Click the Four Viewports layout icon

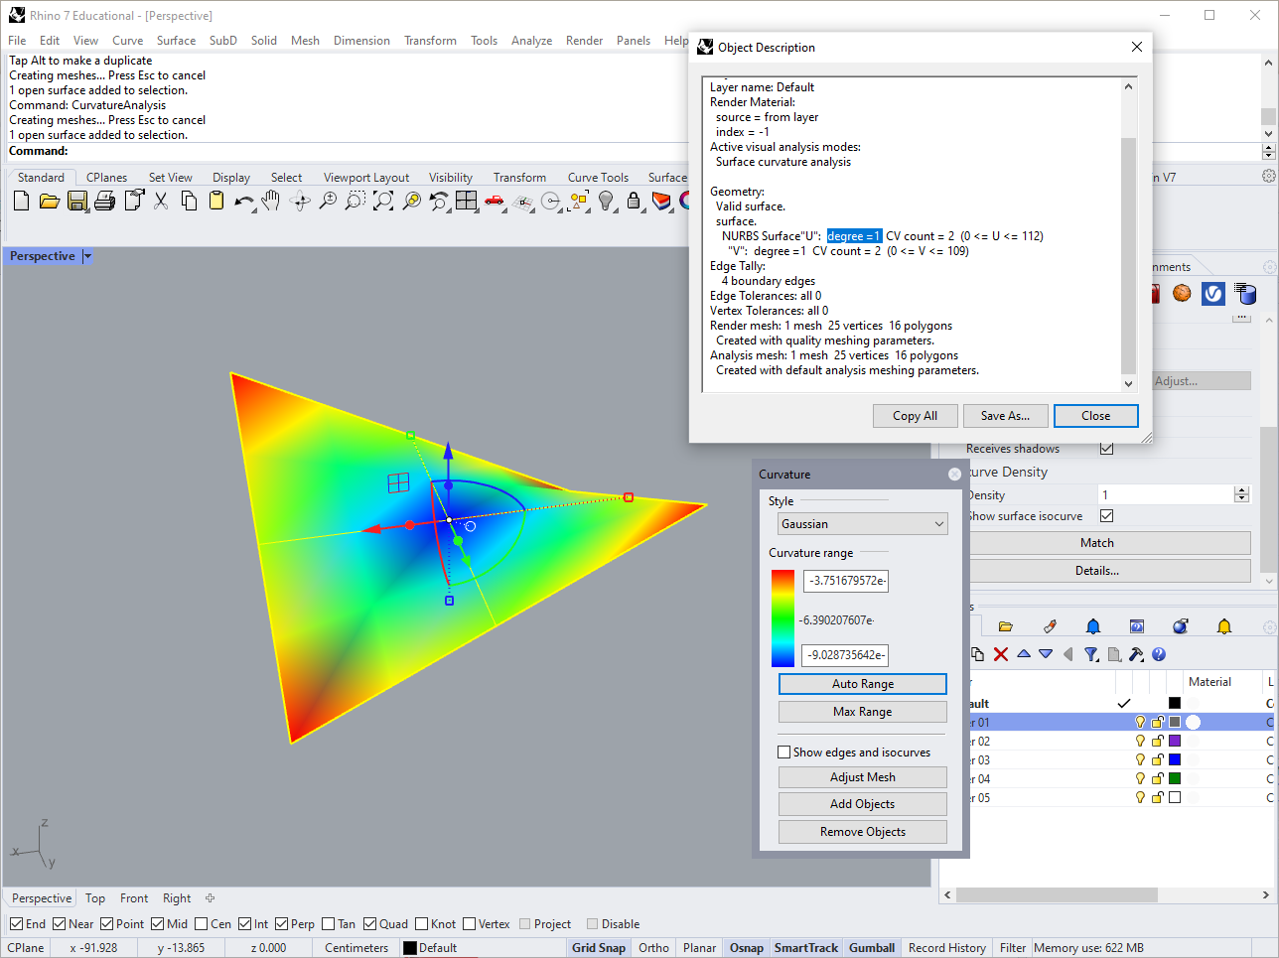pos(467,202)
